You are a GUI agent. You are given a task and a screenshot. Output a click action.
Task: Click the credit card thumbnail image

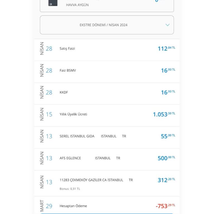point(53,3)
